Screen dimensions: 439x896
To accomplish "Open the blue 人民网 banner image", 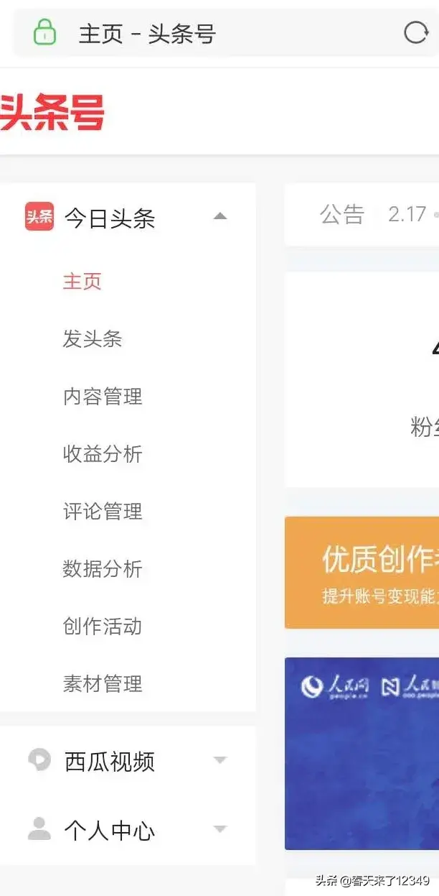I will [362, 754].
